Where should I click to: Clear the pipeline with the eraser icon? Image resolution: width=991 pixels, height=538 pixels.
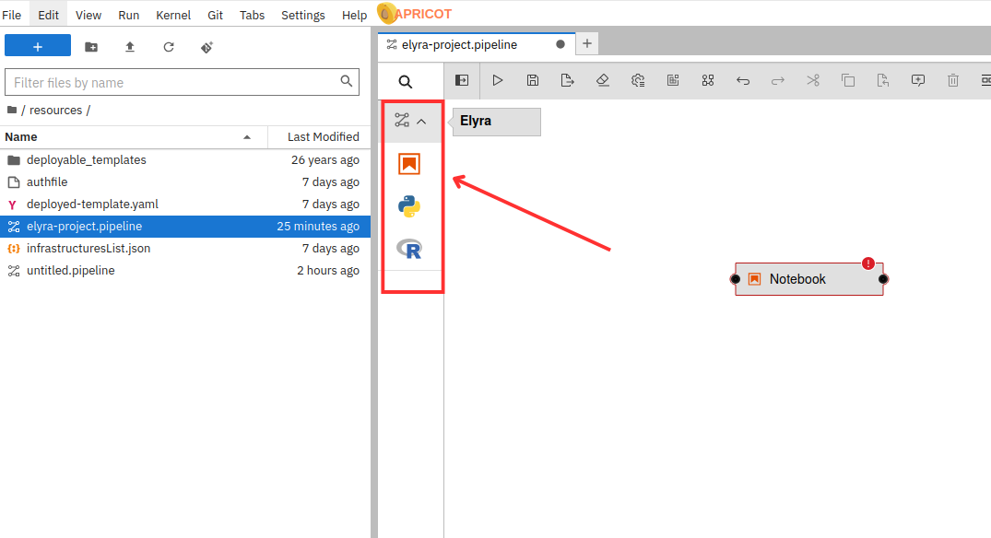tap(603, 80)
